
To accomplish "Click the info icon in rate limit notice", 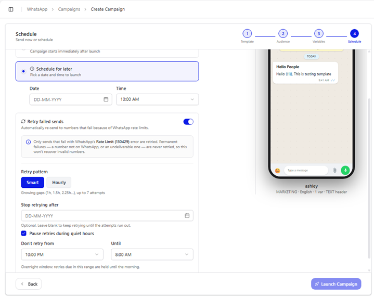I will (x=28, y=142).
